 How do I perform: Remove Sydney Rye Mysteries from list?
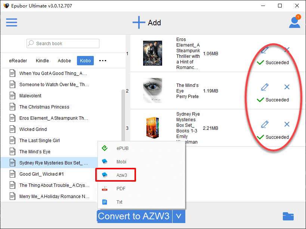point(287,124)
